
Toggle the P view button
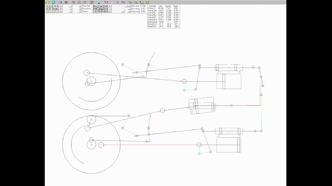click(50, 9)
